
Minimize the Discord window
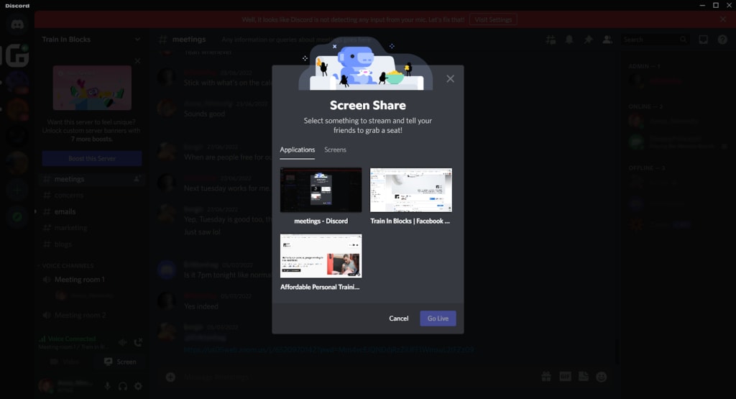pyautogui.click(x=702, y=6)
